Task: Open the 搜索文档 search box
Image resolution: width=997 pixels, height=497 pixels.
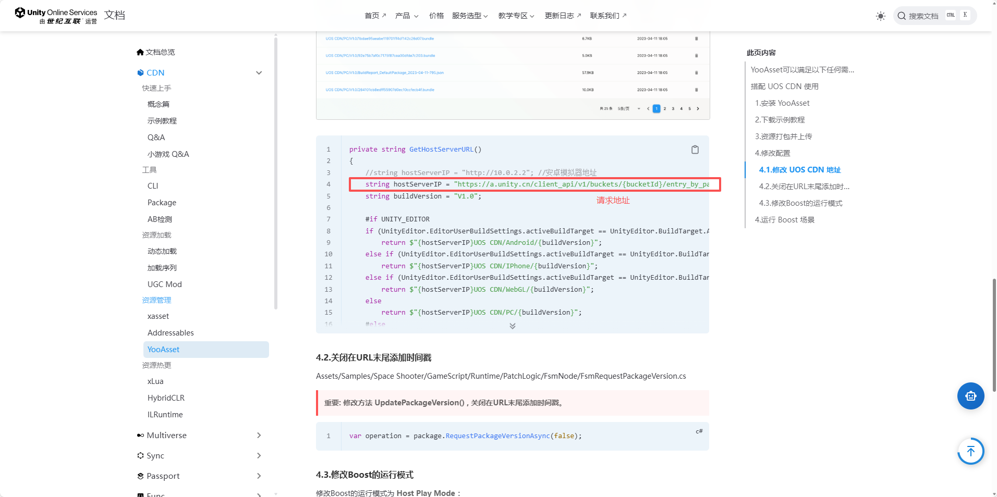Action: point(935,16)
